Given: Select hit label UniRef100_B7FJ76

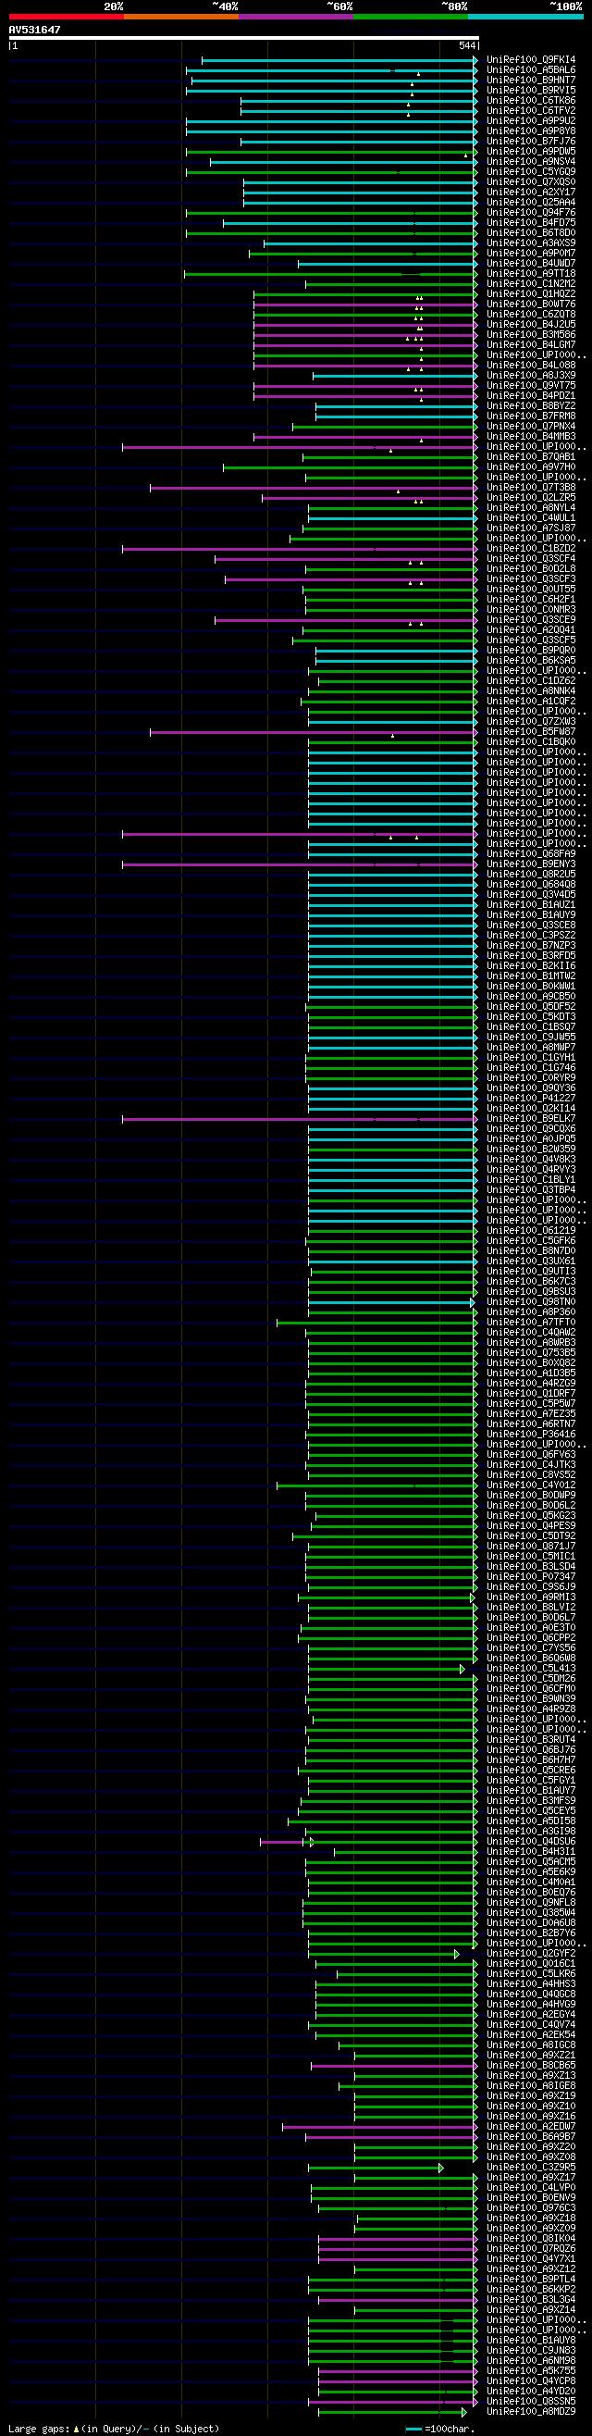Looking at the screenshot, I should point(531,142).
